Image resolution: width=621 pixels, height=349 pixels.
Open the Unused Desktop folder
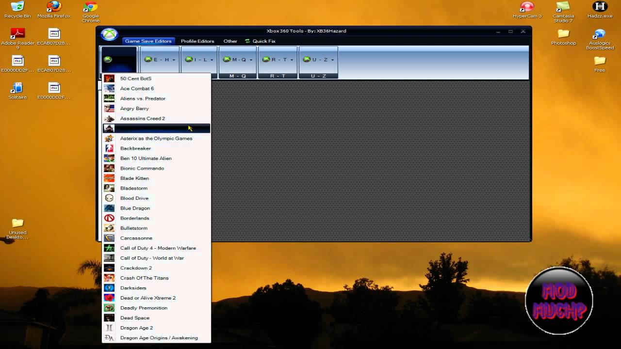[17, 228]
